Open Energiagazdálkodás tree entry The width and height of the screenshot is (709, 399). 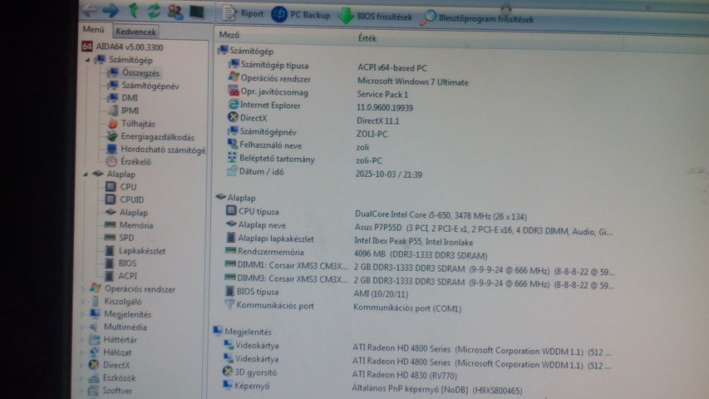point(157,136)
